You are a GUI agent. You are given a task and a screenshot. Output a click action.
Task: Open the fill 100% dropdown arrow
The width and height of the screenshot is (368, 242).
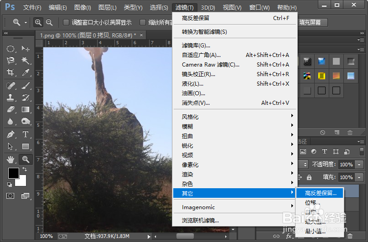359,177
